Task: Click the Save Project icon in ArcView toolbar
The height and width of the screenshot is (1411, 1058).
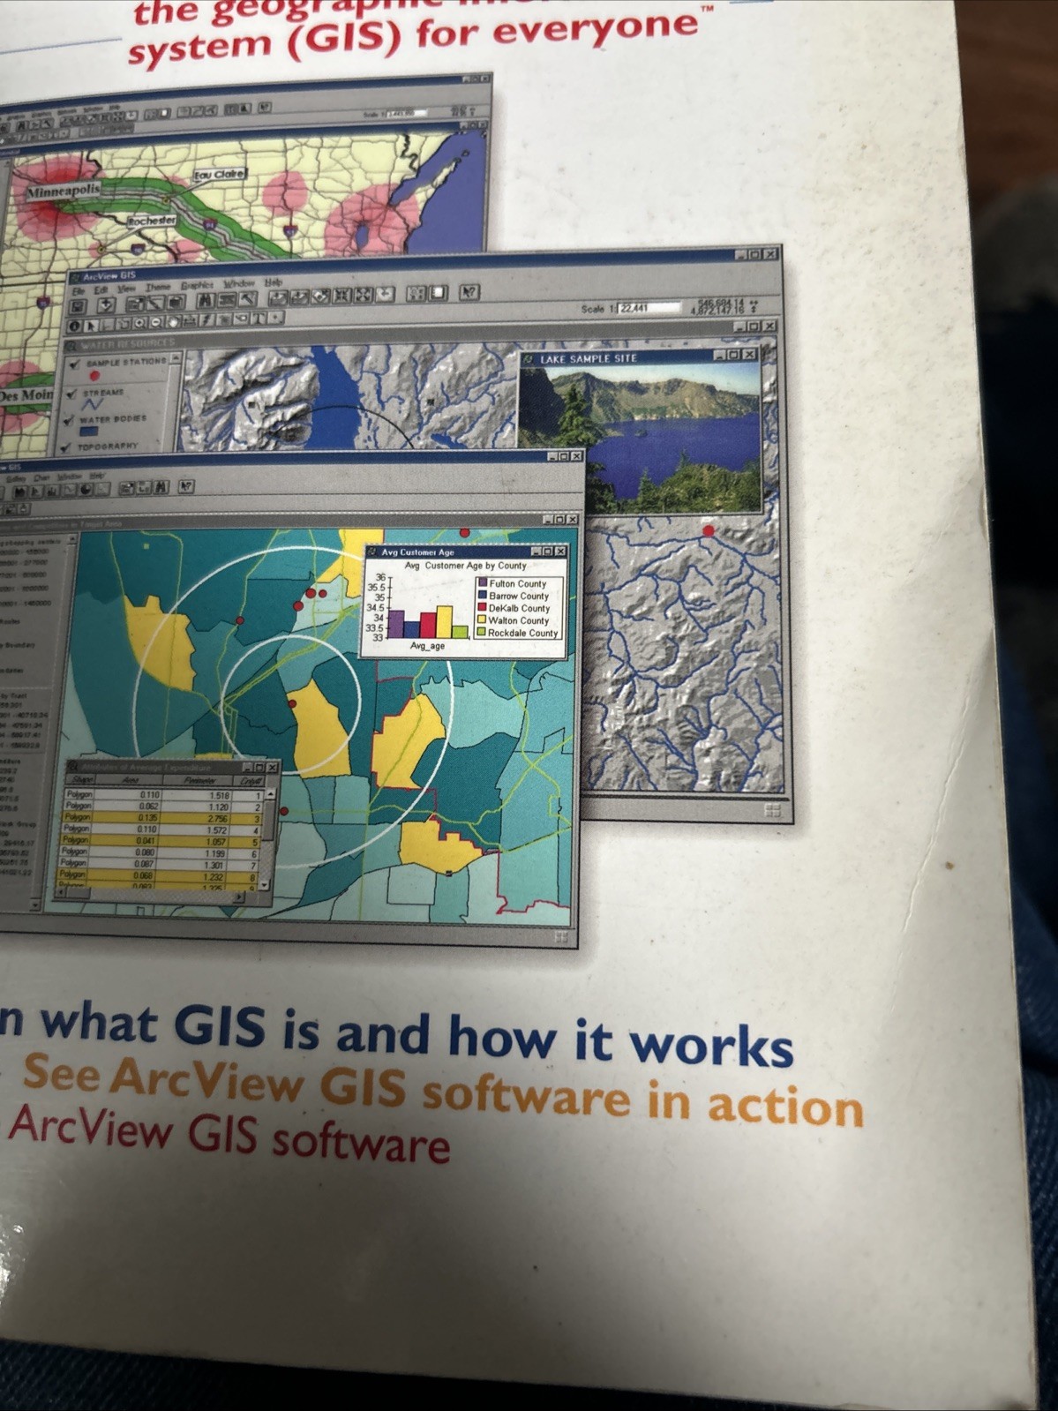Action: (x=78, y=306)
